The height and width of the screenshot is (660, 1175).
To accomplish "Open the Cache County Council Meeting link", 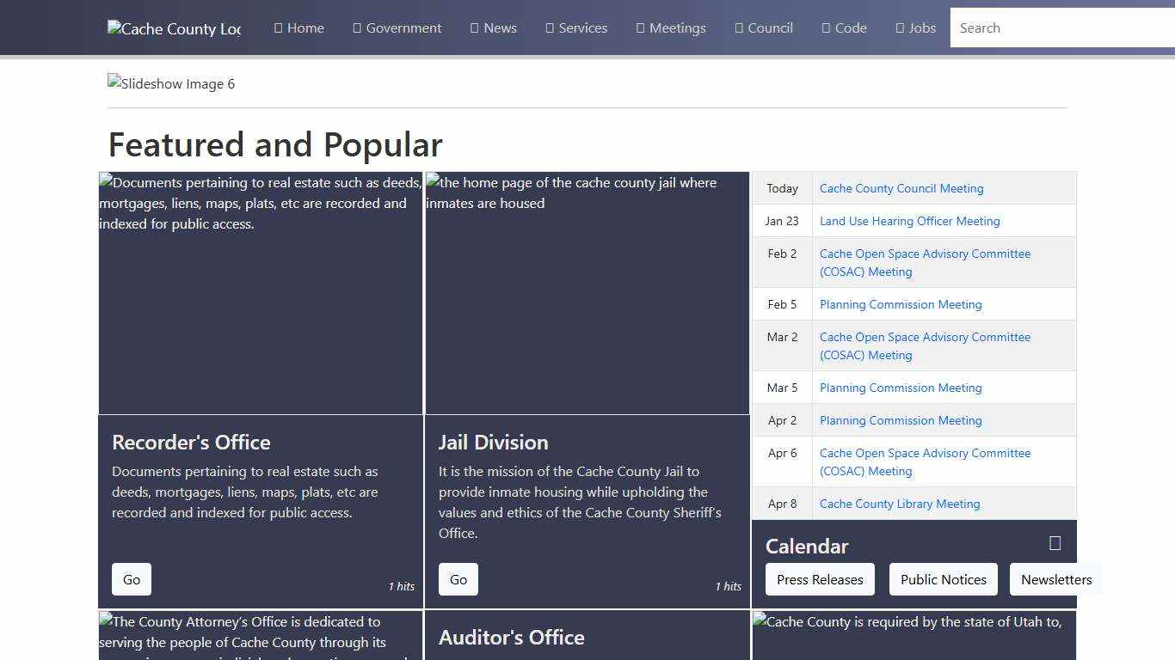I will 901,188.
